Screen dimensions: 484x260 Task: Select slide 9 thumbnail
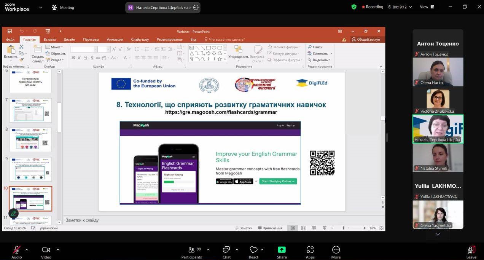(30, 169)
